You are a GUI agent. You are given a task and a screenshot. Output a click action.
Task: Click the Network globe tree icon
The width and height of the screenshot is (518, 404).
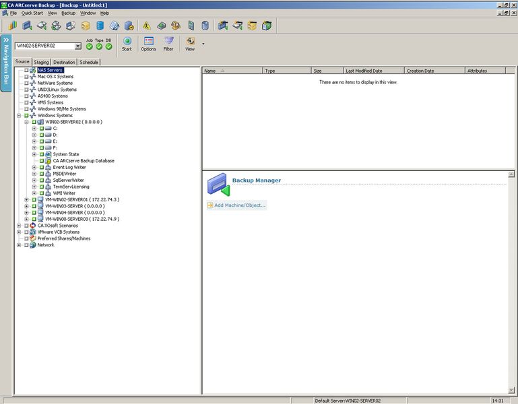33,245
